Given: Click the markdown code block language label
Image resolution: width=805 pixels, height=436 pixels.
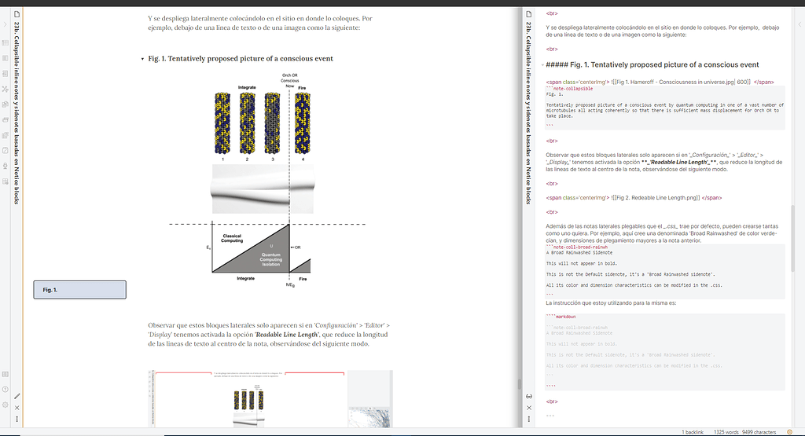Looking at the screenshot, I should point(561,317).
